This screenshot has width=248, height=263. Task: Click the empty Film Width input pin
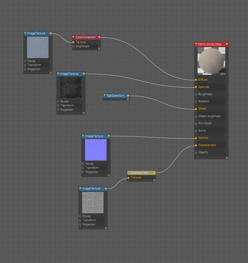(x=196, y=124)
